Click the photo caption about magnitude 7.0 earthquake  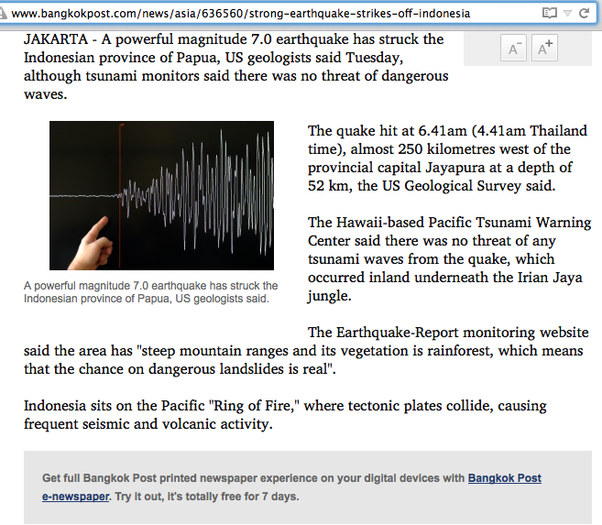pyautogui.click(x=150, y=292)
